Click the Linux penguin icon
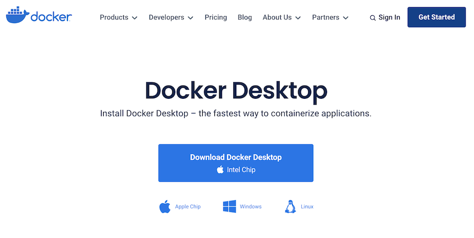Image resolution: width=474 pixels, height=238 pixels. (x=290, y=206)
